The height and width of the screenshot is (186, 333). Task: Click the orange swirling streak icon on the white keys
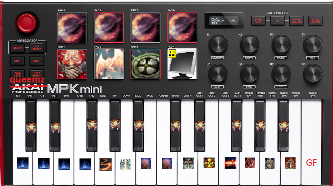click(x=105, y=163)
